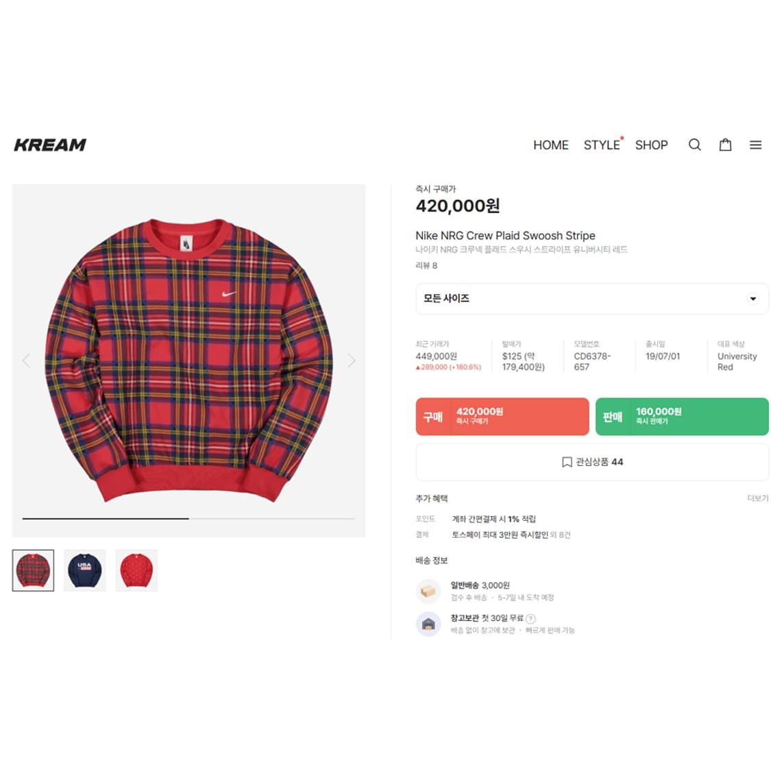The image size is (771, 771).
Task: Click the red 구매 420,000원 button
Action: [x=502, y=417]
